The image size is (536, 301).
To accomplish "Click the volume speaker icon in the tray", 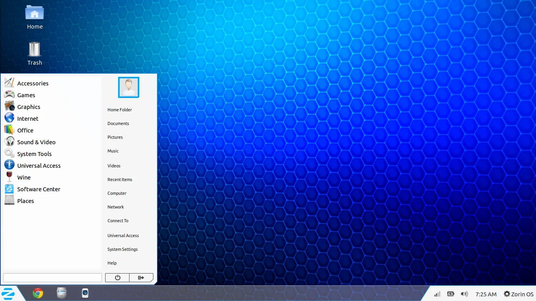I will tap(464, 294).
